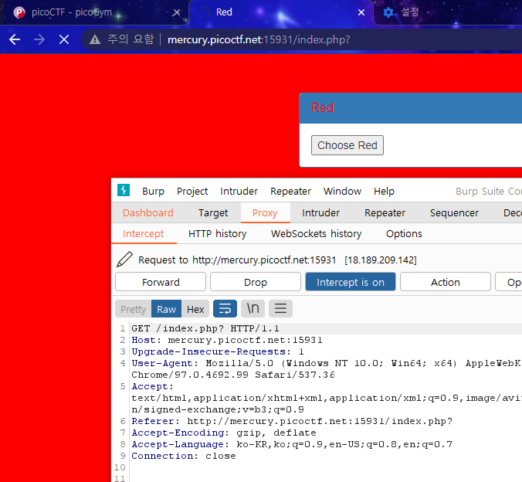The width and height of the screenshot is (522, 482).
Task: Click the GET /index.php? HTTP/1.1 request line
Action: click(205, 328)
